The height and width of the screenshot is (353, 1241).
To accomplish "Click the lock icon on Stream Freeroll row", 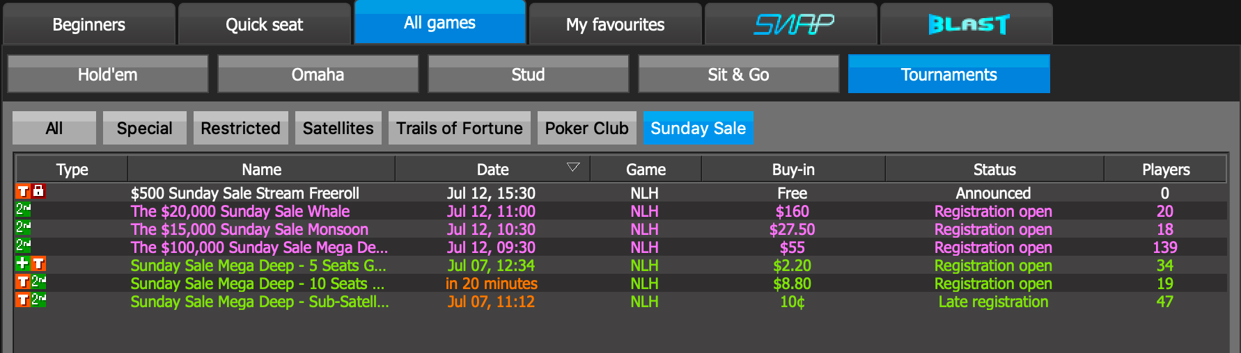I will [39, 190].
